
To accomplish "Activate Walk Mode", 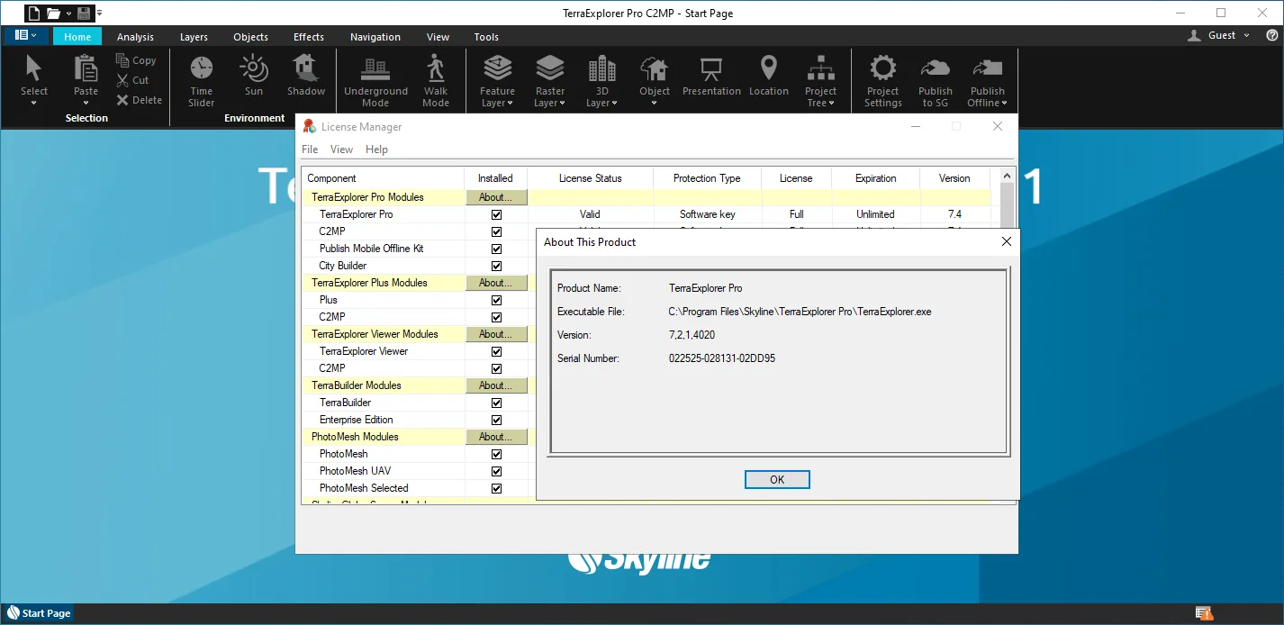I will point(436,81).
